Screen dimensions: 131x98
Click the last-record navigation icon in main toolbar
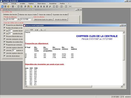pyautogui.click(x=66, y=6)
